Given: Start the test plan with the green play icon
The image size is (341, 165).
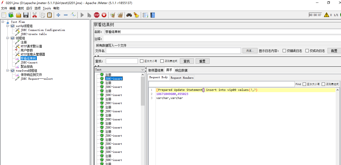Looking at the screenshot, I should (x=82, y=15).
